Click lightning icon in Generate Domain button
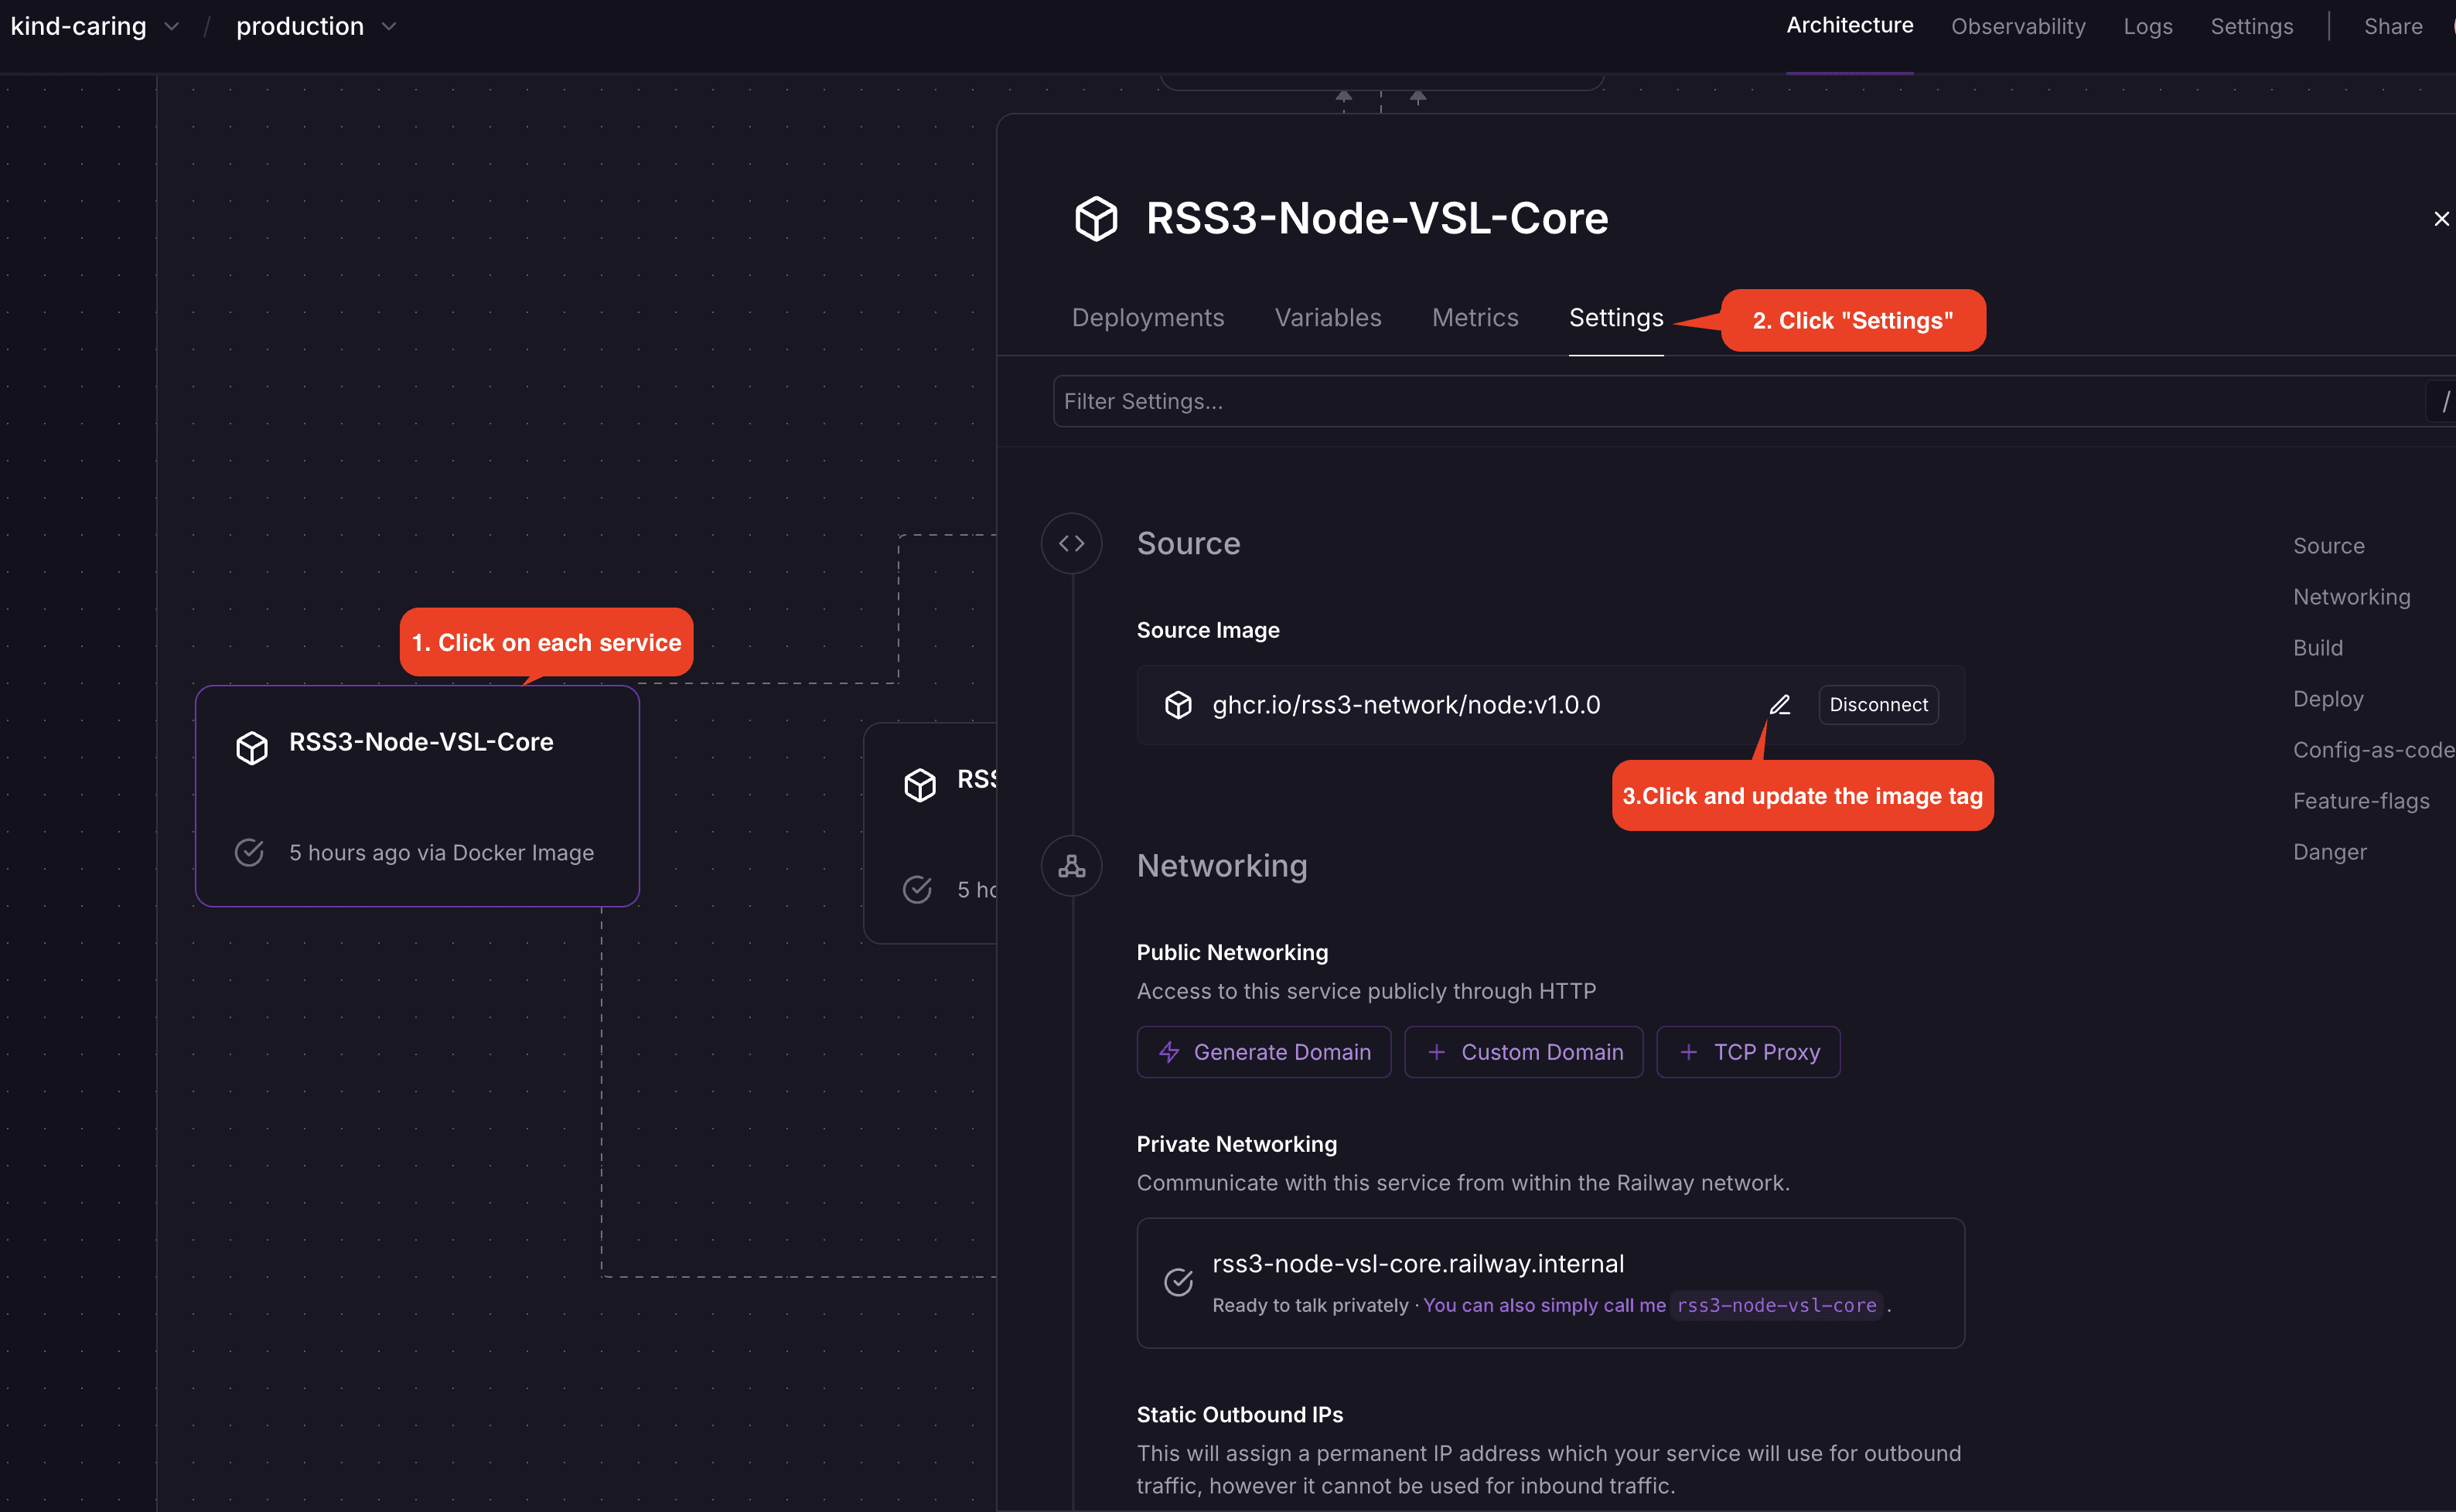This screenshot has width=2456, height=1512. [x=1168, y=1052]
